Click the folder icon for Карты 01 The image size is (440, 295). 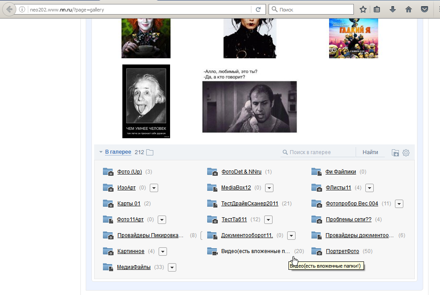pyautogui.click(x=108, y=204)
